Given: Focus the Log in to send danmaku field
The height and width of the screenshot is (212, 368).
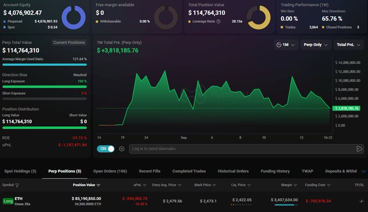Looking at the screenshot, I should point(246,149).
